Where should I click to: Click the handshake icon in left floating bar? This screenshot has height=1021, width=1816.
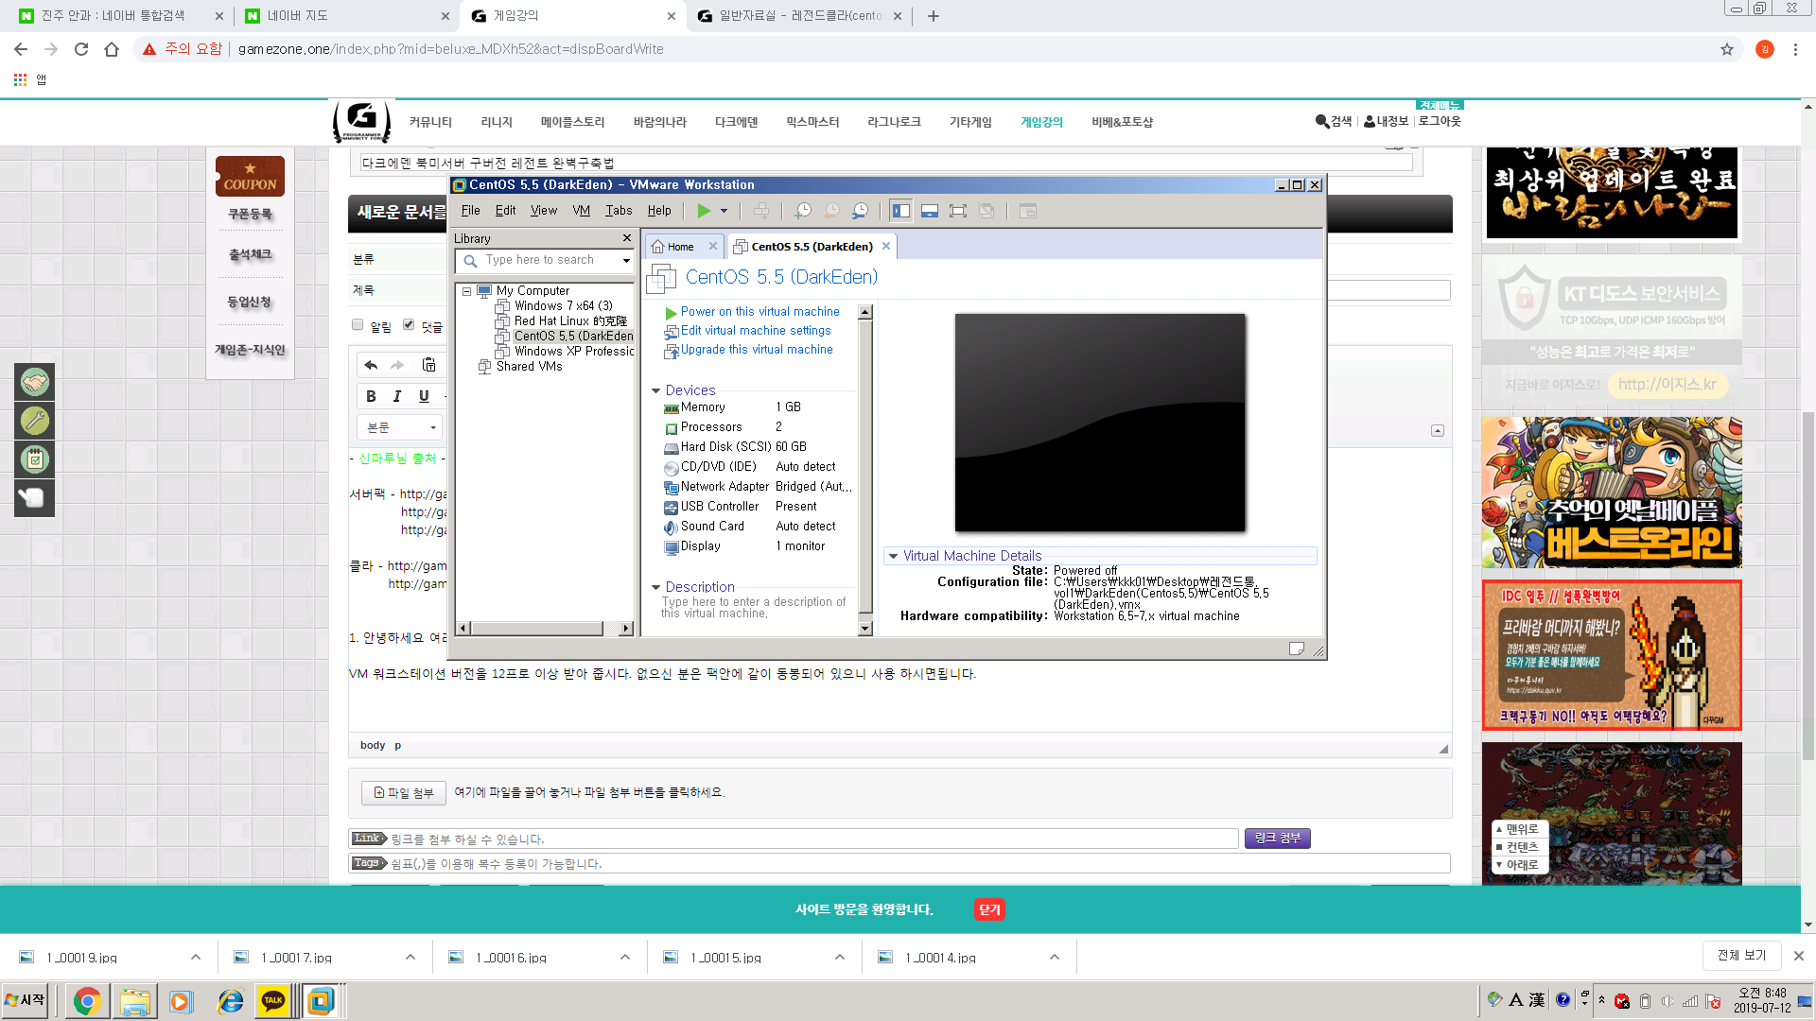tap(35, 383)
